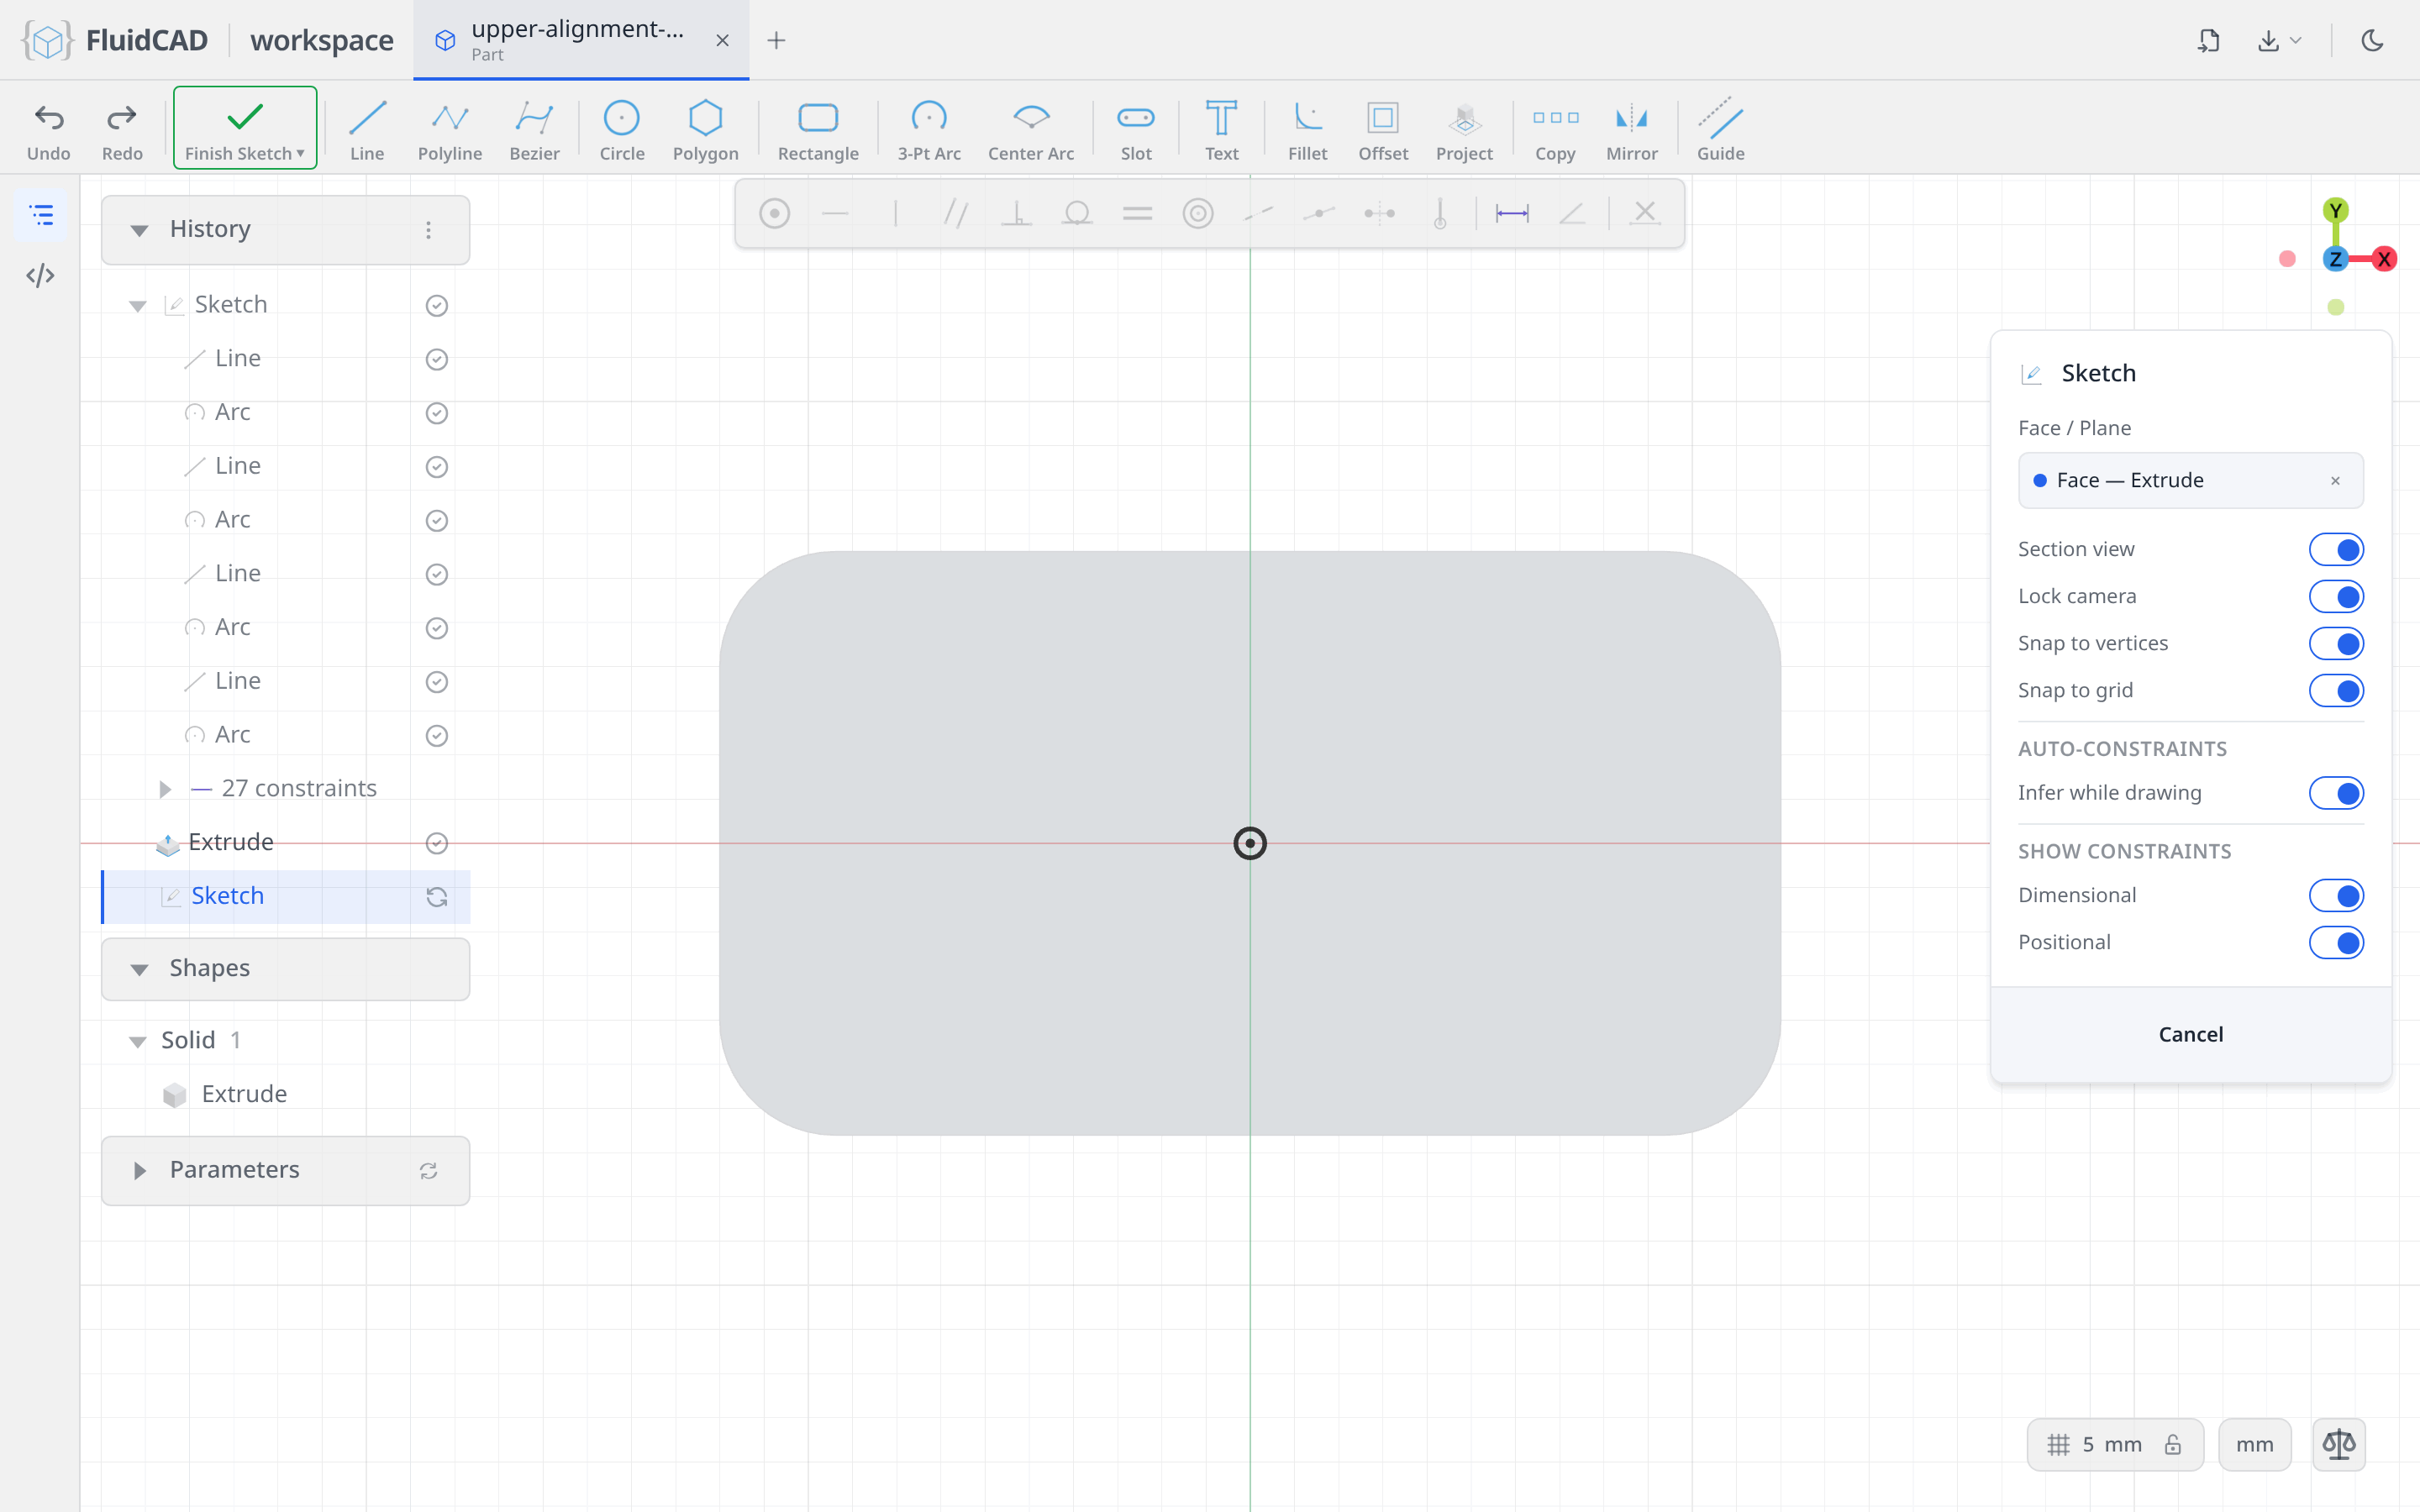This screenshot has height=1512, width=2420.
Task: Select the Guide tool
Action: pos(1720,130)
